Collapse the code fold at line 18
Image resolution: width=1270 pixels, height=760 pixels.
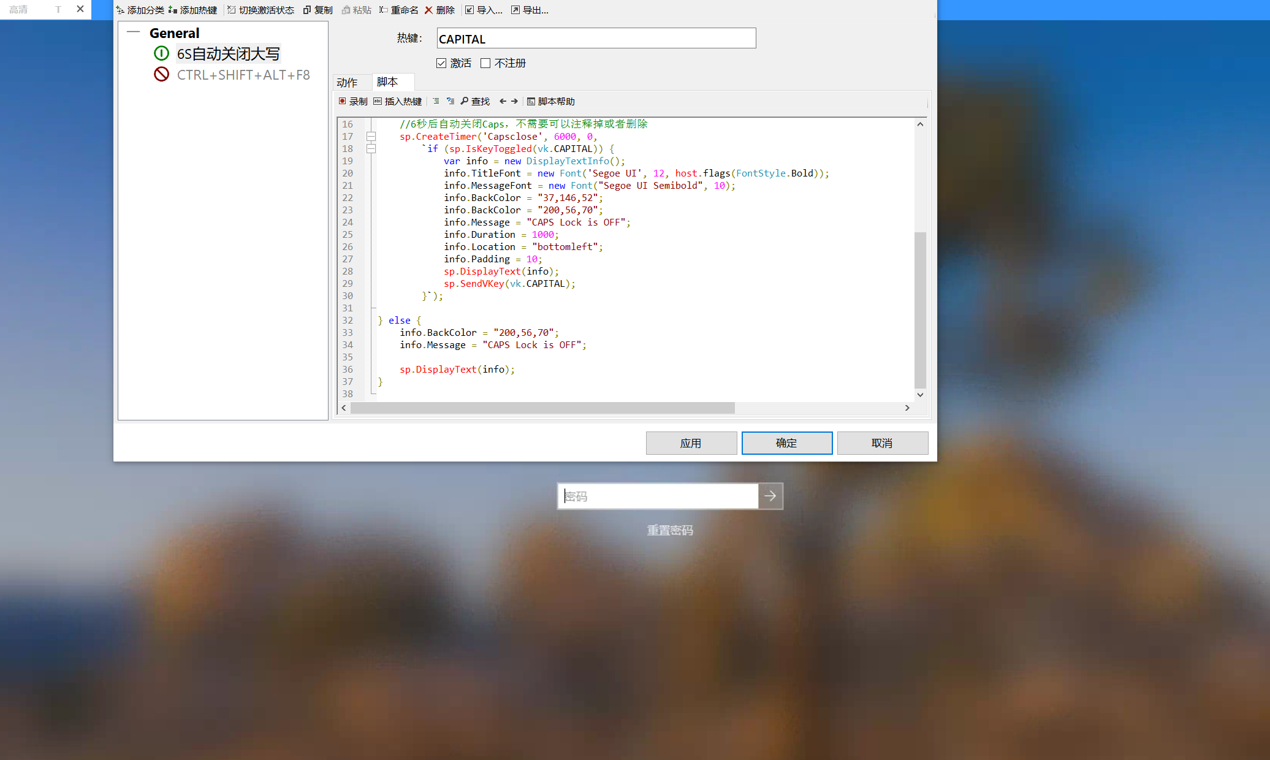[371, 149]
